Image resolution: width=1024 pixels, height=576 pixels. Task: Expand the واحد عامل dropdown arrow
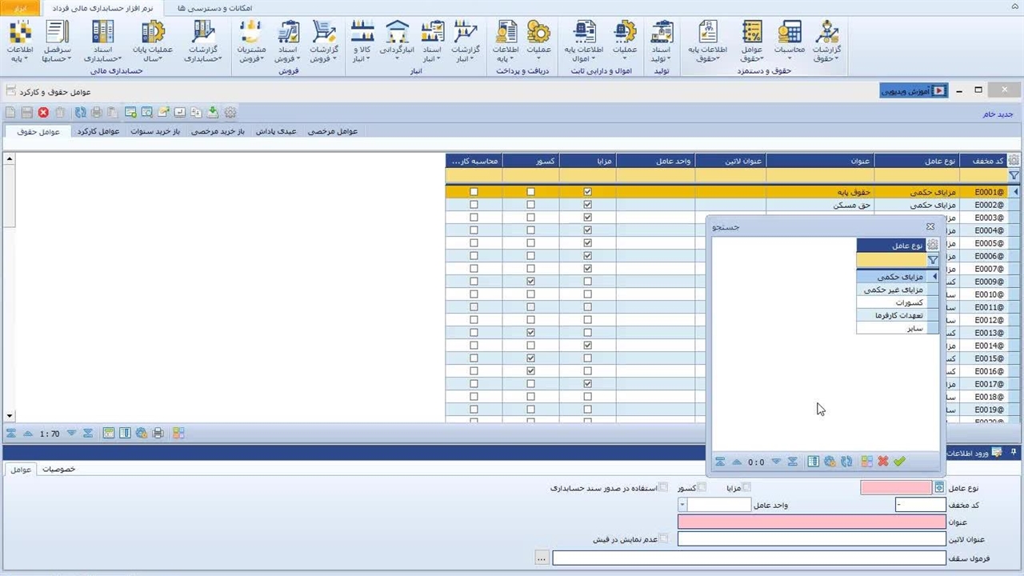(x=682, y=505)
